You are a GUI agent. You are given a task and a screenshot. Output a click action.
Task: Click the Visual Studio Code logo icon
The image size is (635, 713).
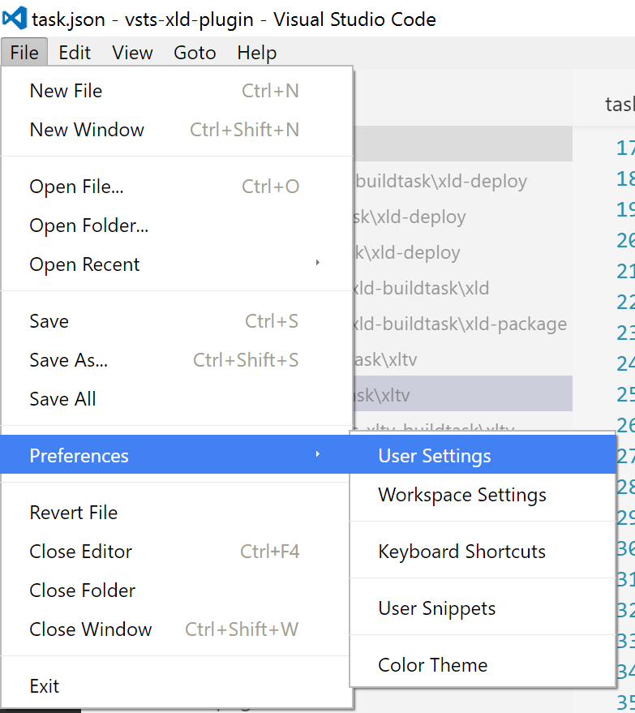[14, 19]
